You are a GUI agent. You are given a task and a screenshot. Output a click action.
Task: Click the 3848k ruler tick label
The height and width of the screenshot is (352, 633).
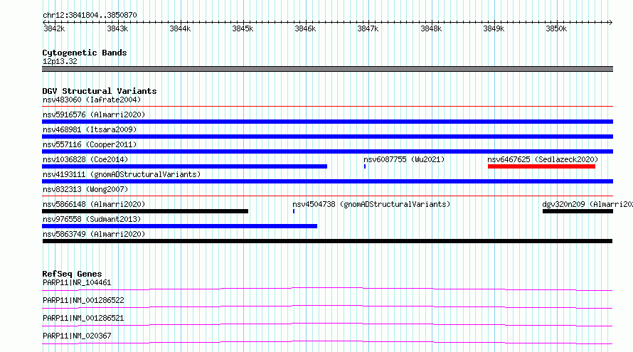pos(431,28)
